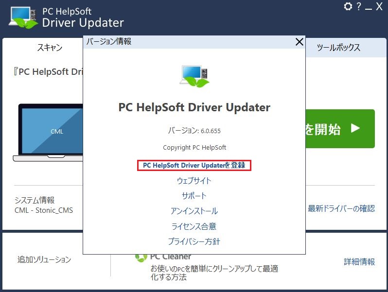The height and width of the screenshot is (292, 388).
Task: Click PC HelpSoft Driver Updaterを登録 link
Action: 194,165
